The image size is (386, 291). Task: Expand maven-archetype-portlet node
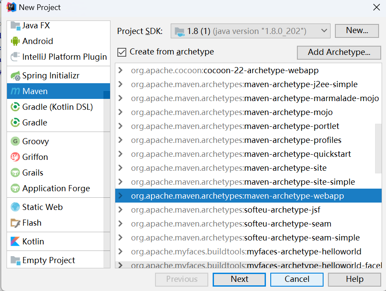click(121, 126)
